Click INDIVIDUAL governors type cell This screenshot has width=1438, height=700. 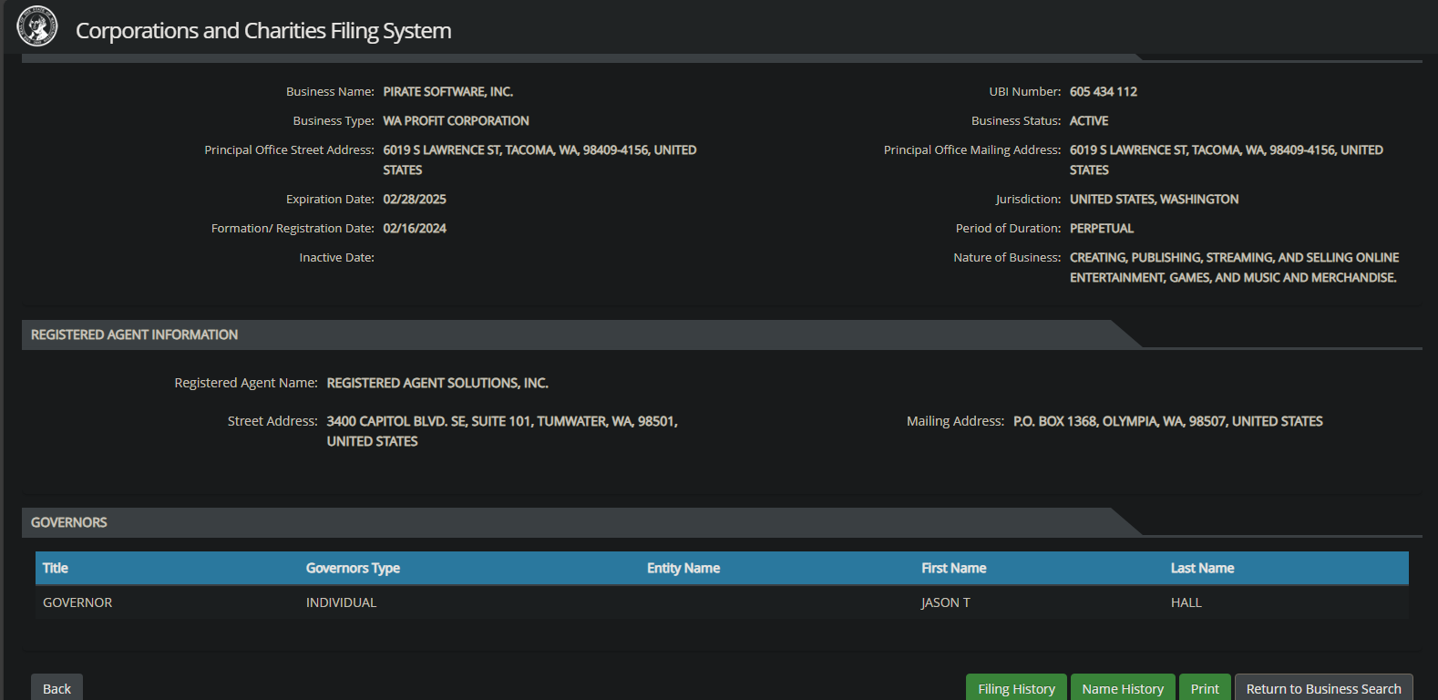pyautogui.click(x=341, y=602)
